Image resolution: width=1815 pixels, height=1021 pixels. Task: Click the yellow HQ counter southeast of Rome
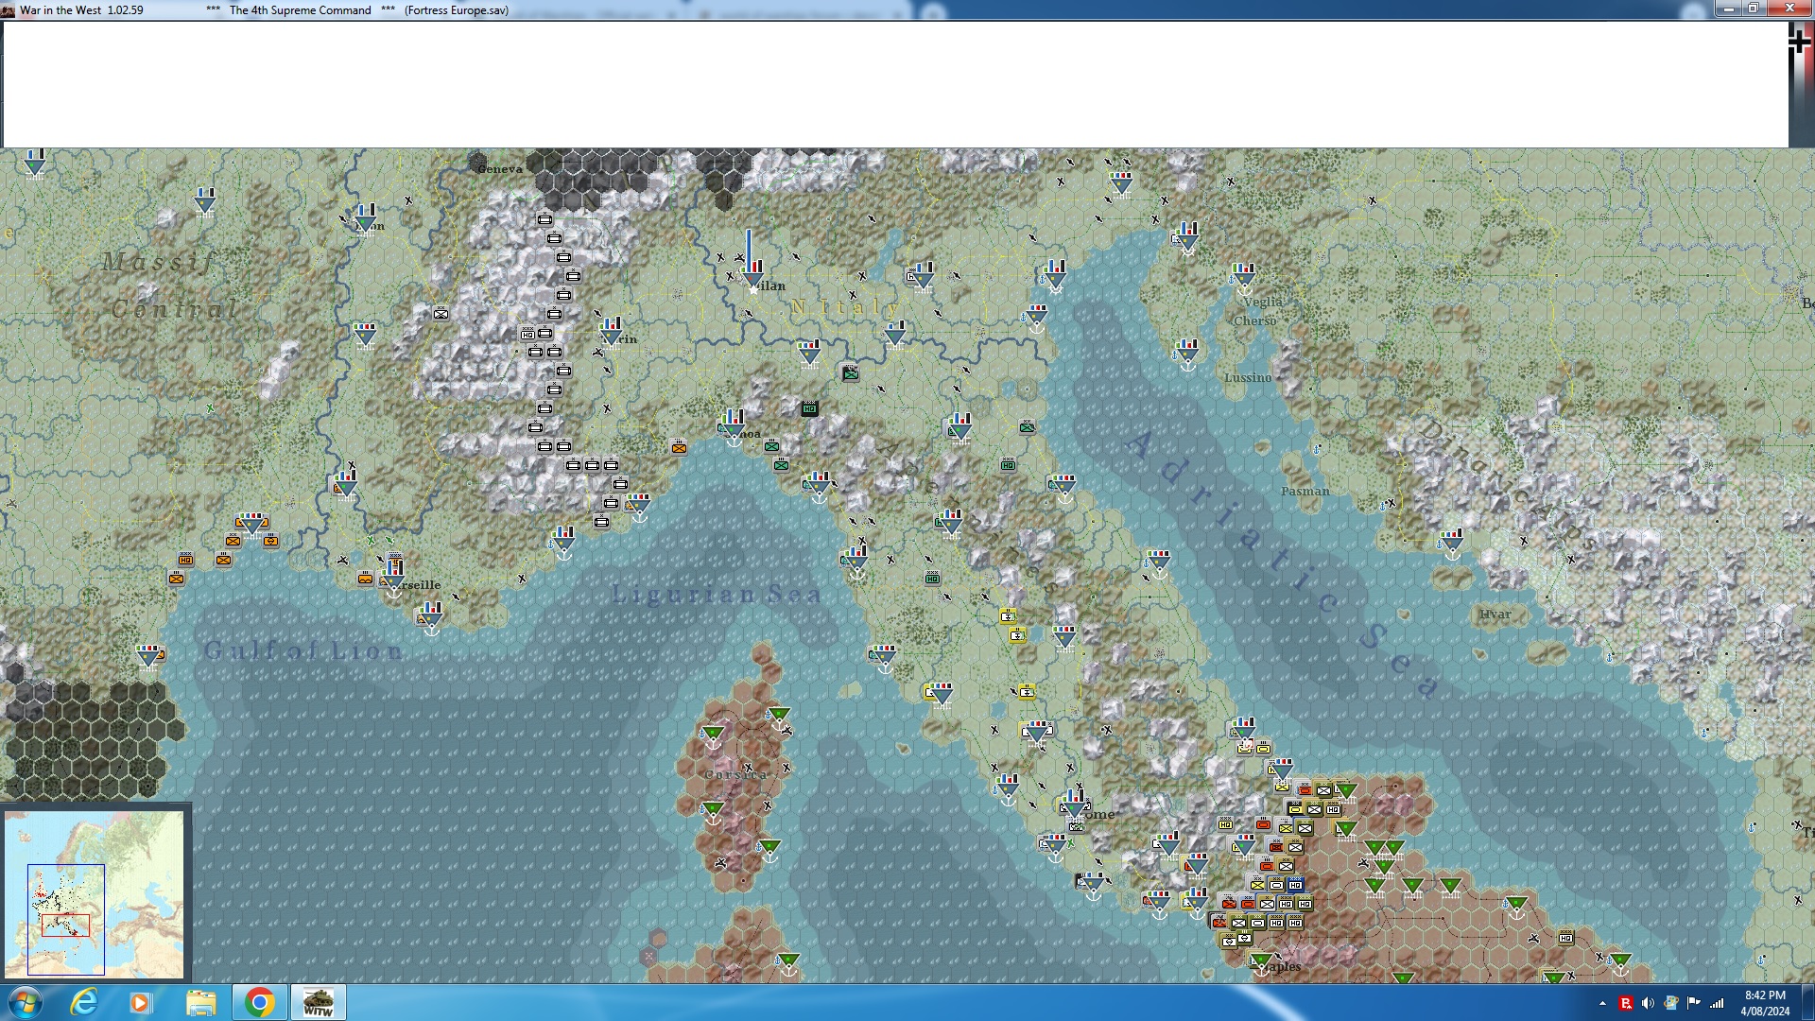tap(1225, 824)
